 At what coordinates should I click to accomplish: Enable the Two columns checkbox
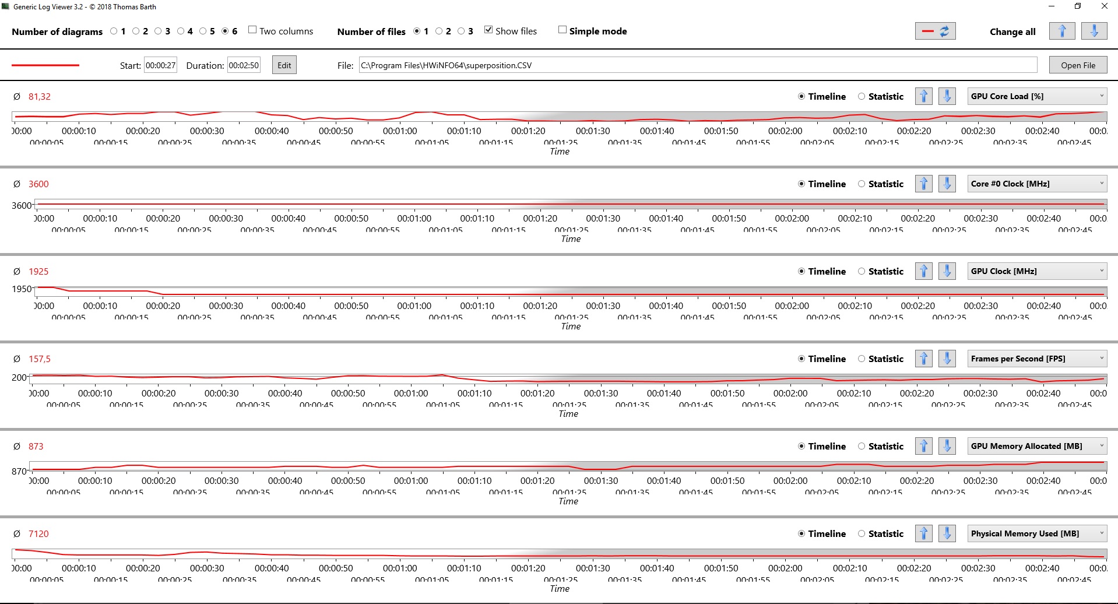coord(252,30)
